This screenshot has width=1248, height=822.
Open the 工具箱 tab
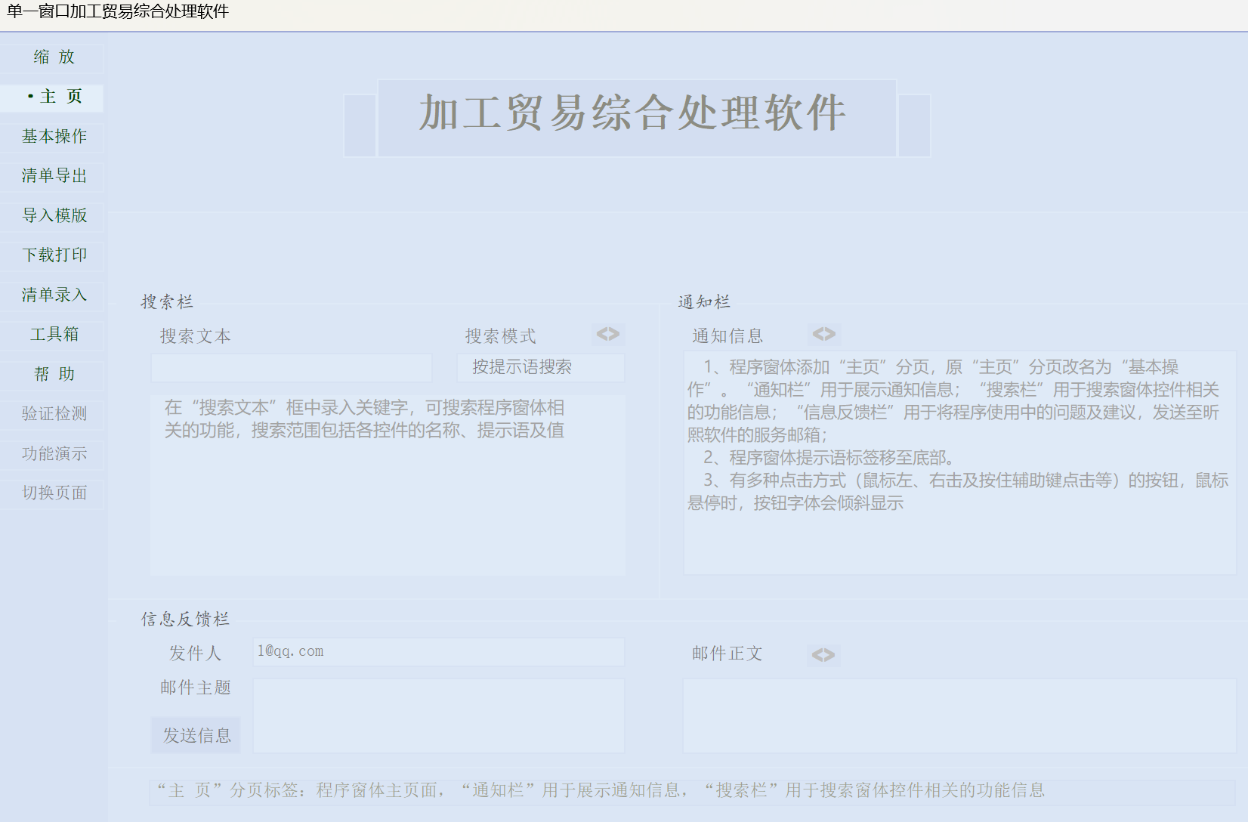[x=54, y=335]
